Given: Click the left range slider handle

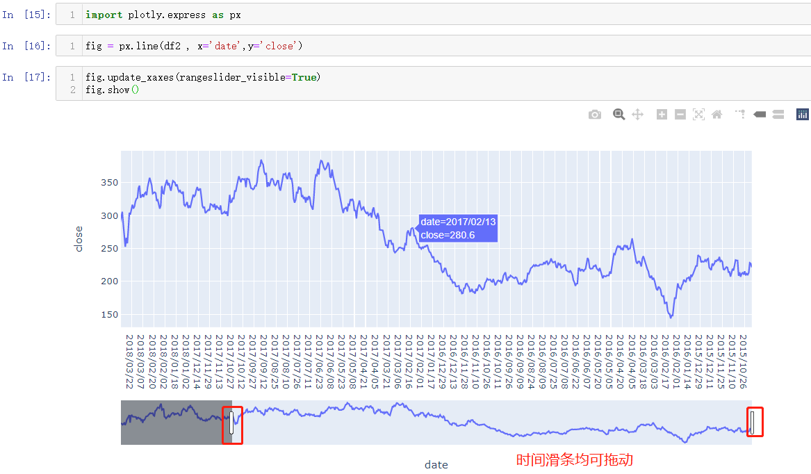Looking at the screenshot, I should click(x=231, y=423).
